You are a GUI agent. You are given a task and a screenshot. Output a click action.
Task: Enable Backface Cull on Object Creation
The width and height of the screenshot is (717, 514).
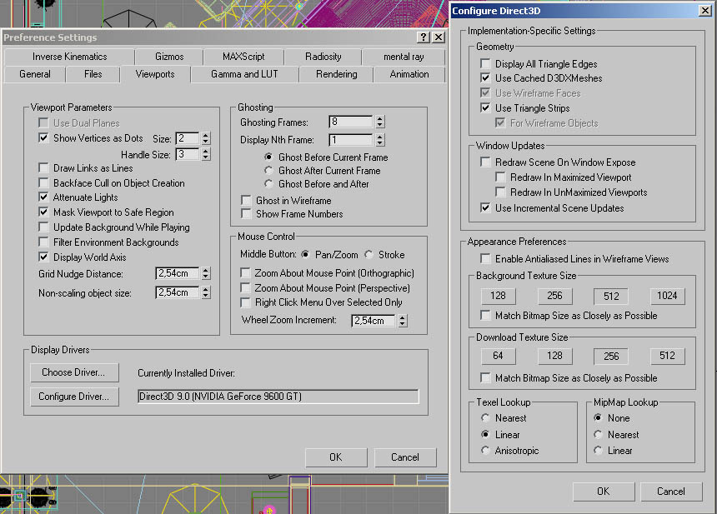(x=44, y=183)
